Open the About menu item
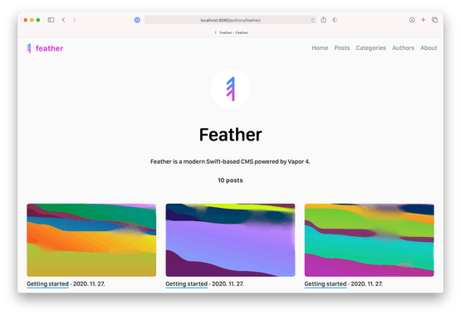This screenshot has width=461, height=316. coord(429,48)
